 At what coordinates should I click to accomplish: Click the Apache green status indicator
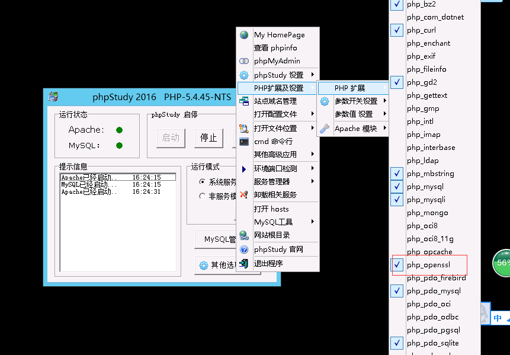[120, 130]
